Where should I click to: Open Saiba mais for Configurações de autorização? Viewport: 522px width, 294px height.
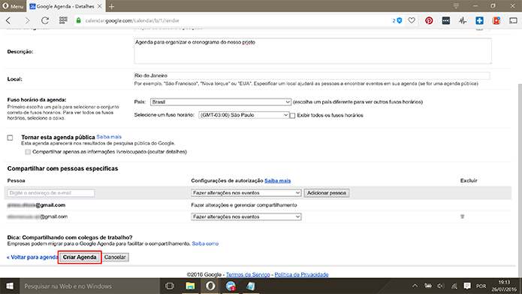[278, 180]
